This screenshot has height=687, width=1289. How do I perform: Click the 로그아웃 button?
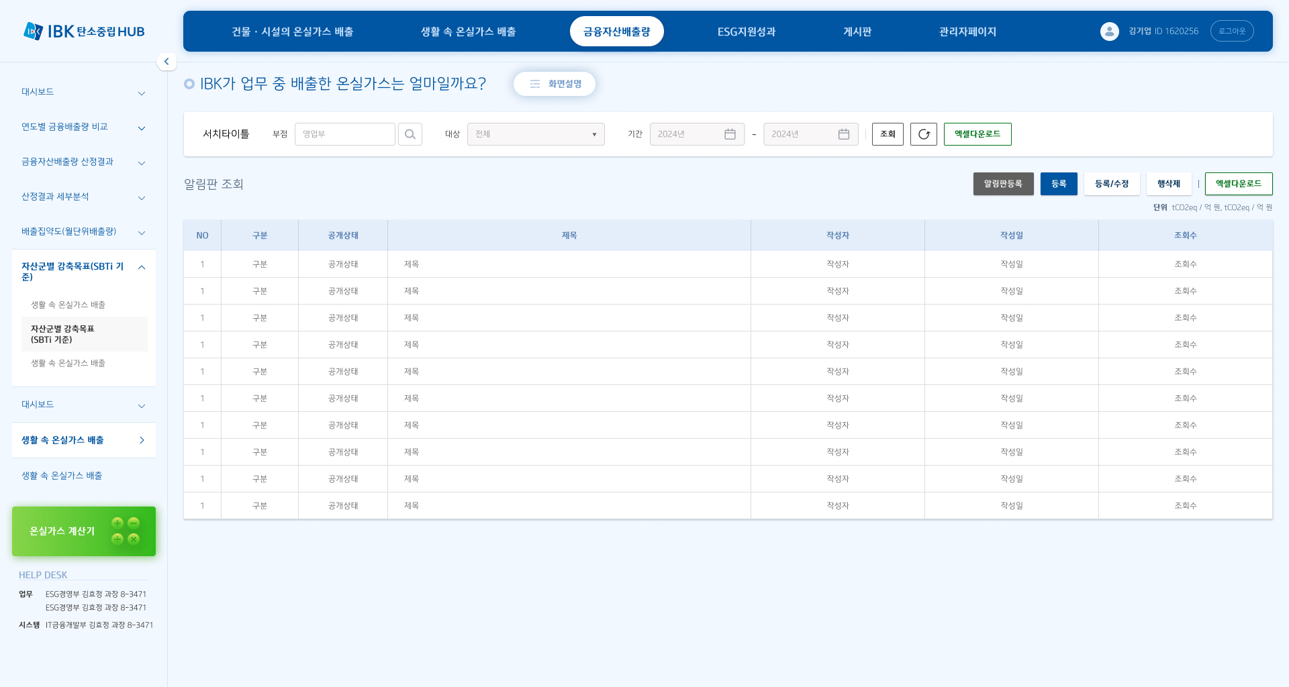coord(1232,31)
